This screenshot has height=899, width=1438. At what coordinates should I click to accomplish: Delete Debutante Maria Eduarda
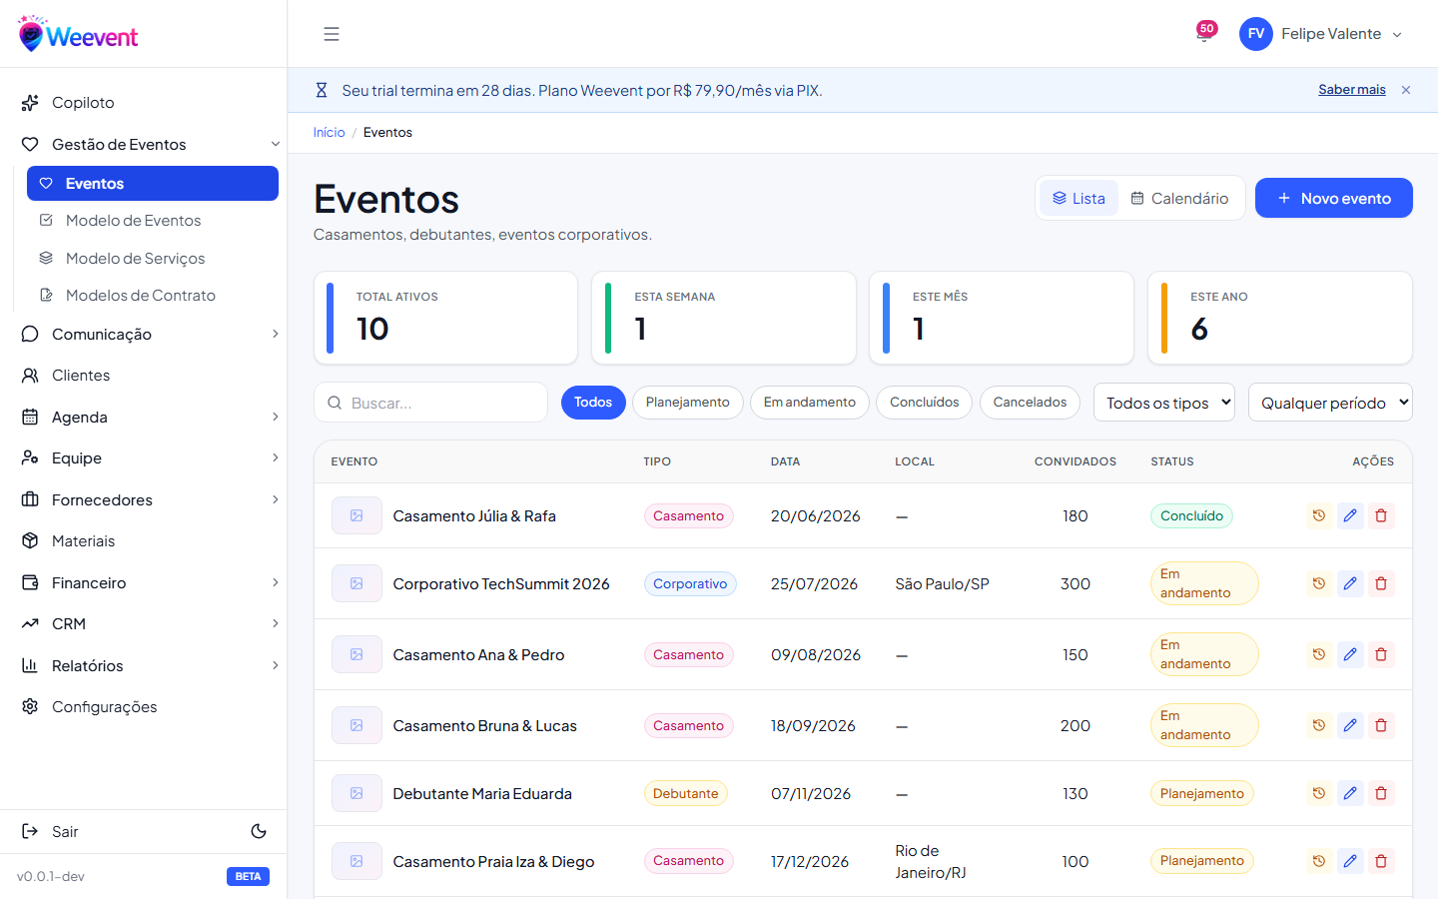pos(1381,793)
